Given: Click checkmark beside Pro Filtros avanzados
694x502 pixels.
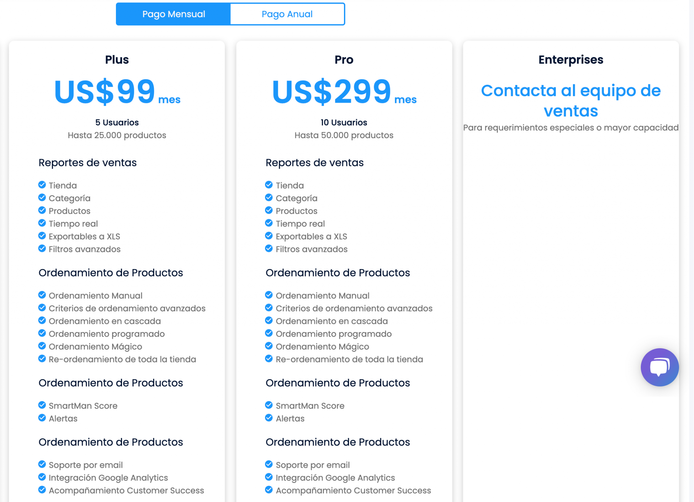Looking at the screenshot, I should (269, 249).
